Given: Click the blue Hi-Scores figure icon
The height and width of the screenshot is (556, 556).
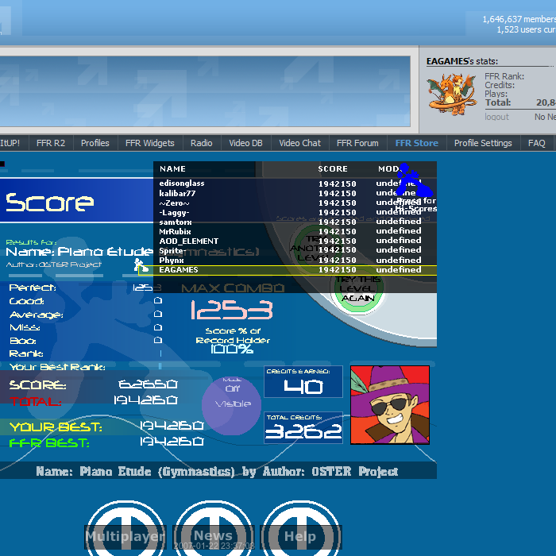Looking at the screenshot, I should [412, 181].
